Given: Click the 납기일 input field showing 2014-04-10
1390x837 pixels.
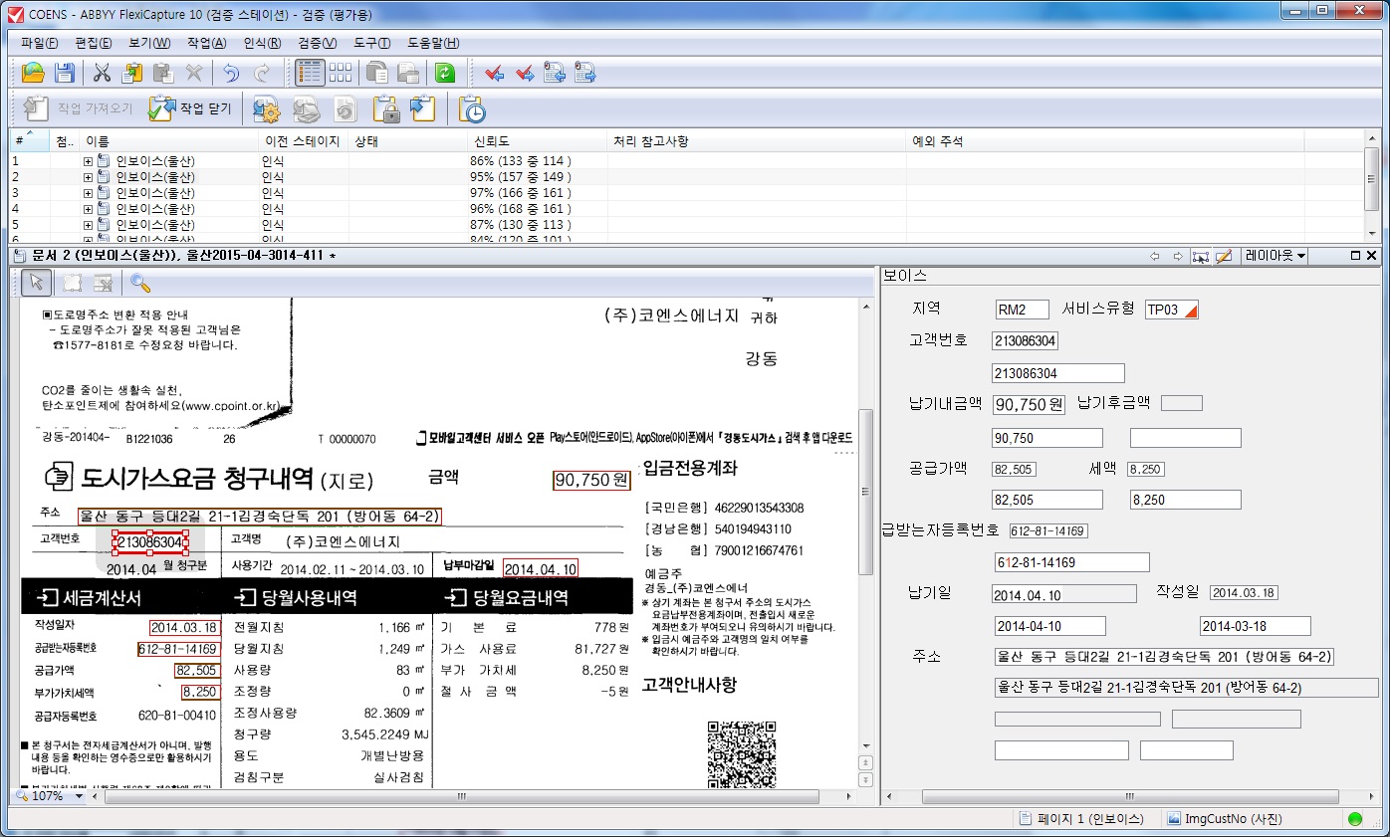Looking at the screenshot, I should (x=1050, y=626).
